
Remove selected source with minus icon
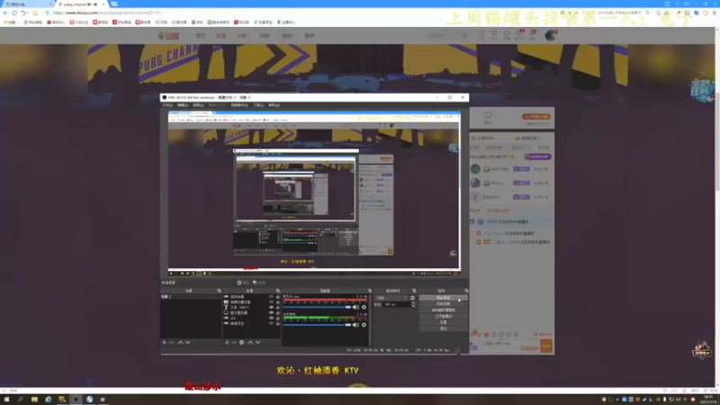[234, 343]
